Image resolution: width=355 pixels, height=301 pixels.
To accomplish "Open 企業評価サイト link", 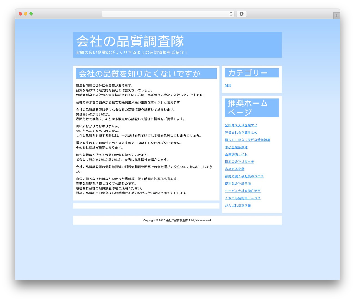I will tap(236, 154).
